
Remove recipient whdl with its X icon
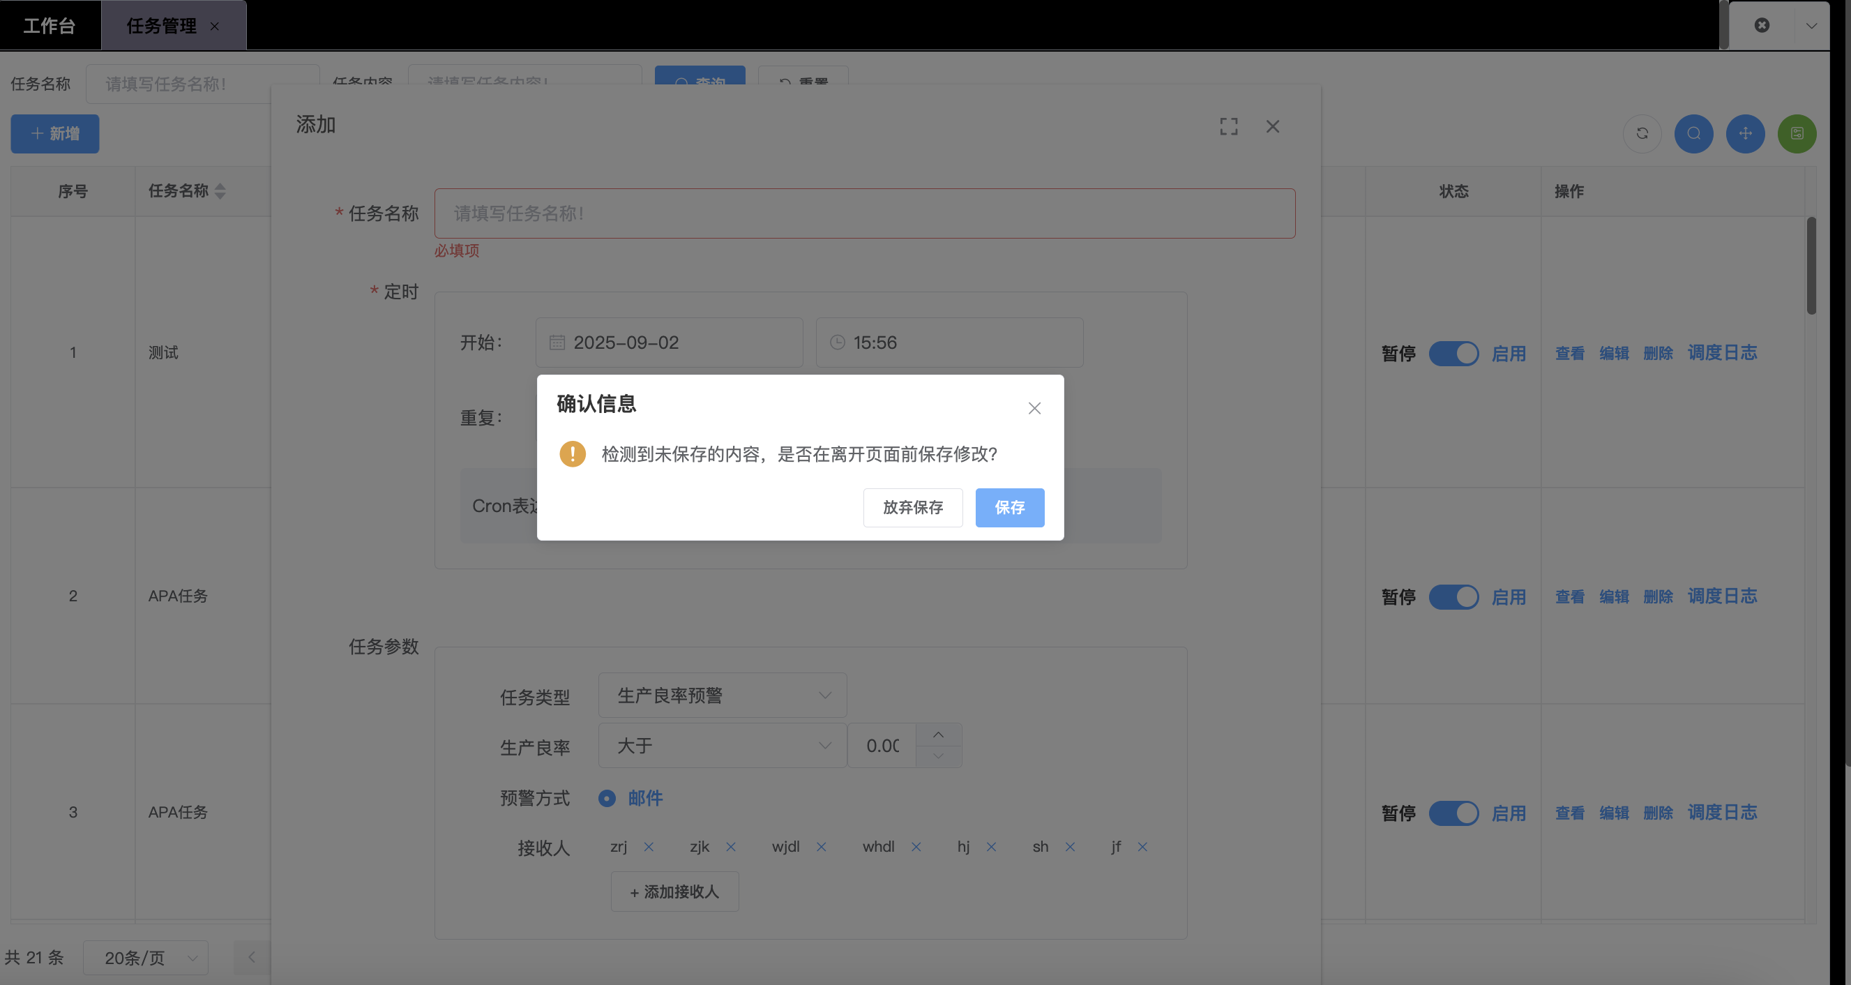[916, 847]
